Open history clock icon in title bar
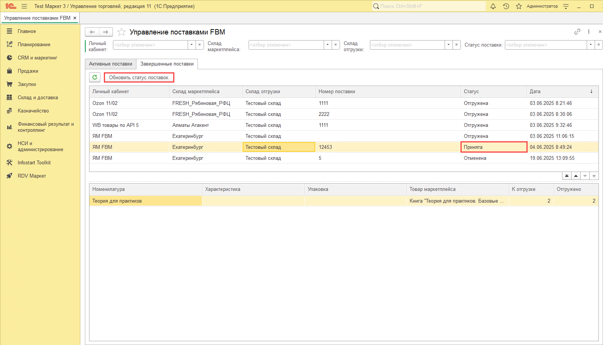Viewport: 603px width, 345px height. click(x=506, y=6)
